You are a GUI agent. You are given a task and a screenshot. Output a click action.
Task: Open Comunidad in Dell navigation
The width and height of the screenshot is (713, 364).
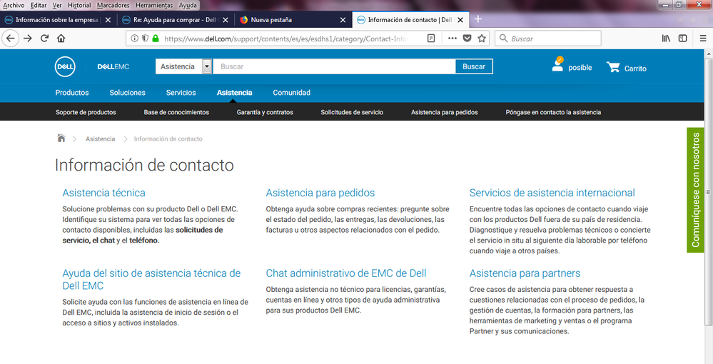(x=291, y=92)
